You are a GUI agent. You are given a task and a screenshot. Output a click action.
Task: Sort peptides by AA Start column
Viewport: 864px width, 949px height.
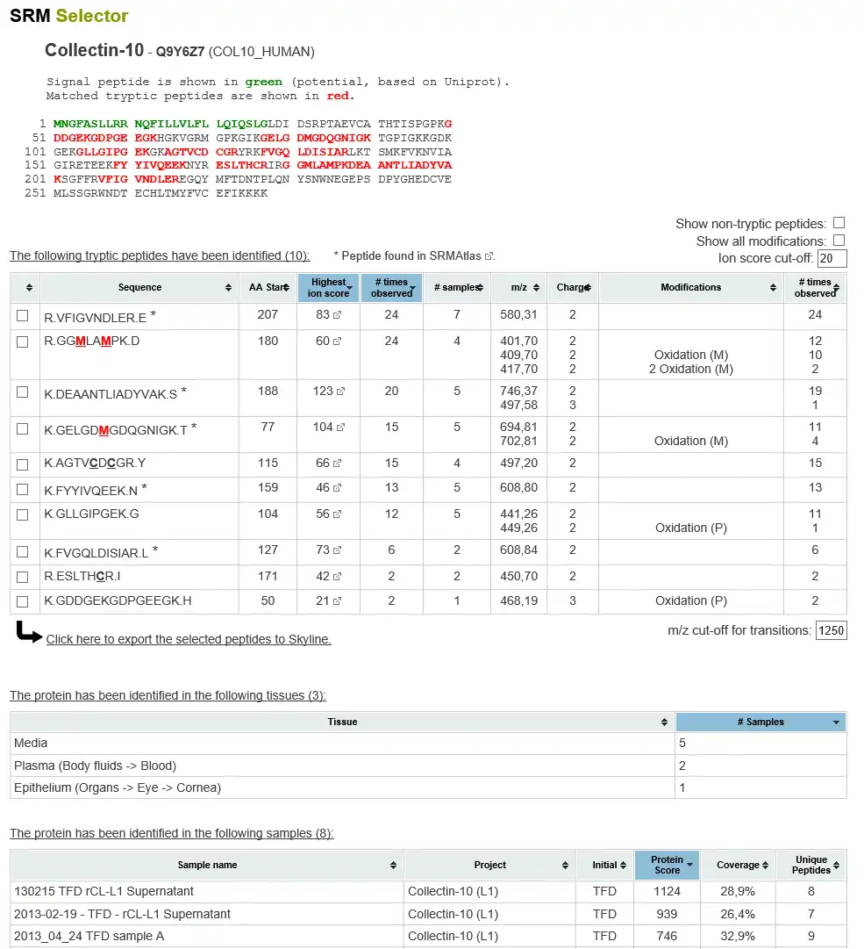pyautogui.click(x=268, y=287)
